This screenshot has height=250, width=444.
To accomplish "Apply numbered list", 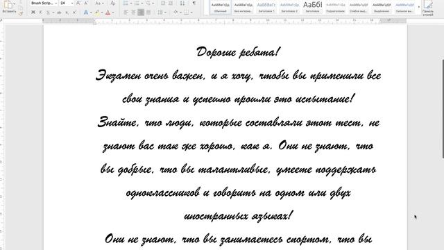I will (137, 3).
